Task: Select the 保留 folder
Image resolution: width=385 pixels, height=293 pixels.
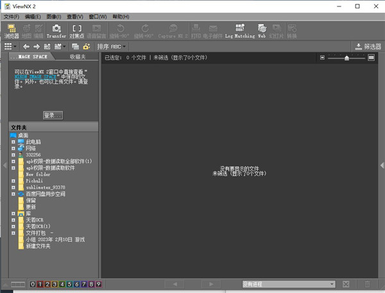Action: coord(31,201)
